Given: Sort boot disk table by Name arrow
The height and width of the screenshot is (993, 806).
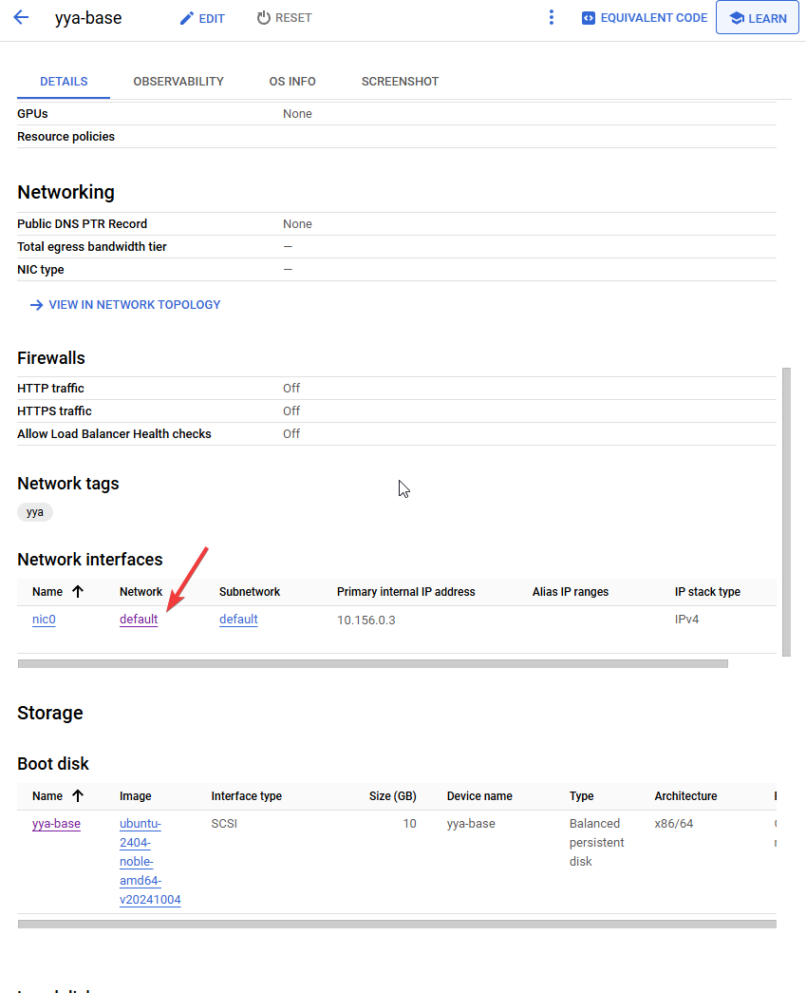Looking at the screenshot, I should pos(78,796).
